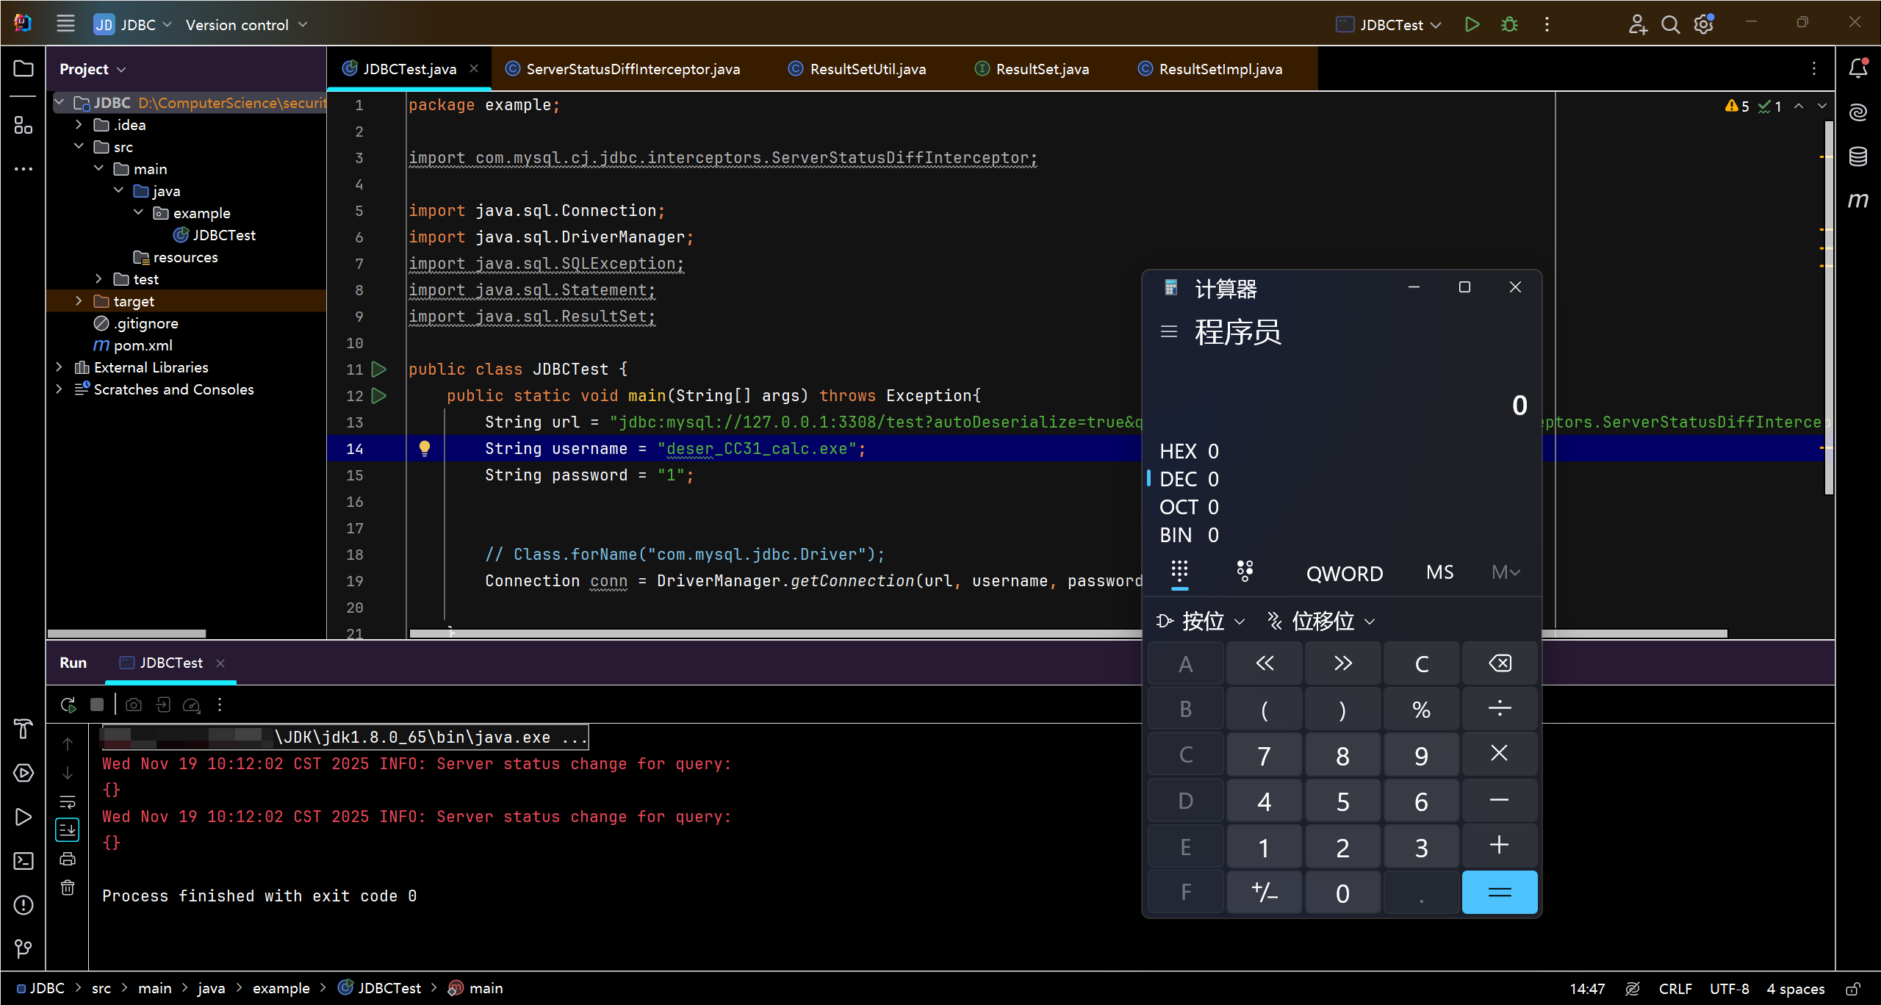Switch to the ResultSetUtil.java tab
Viewport: 1881px width, 1005px height.
click(867, 69)
